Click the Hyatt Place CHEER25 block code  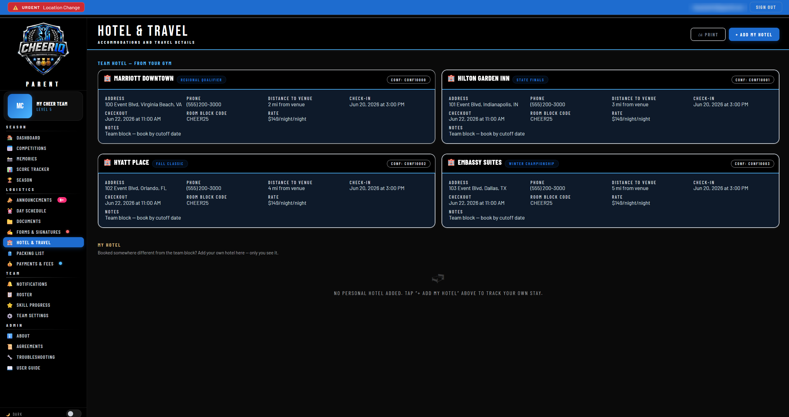(x=197, y=203)
